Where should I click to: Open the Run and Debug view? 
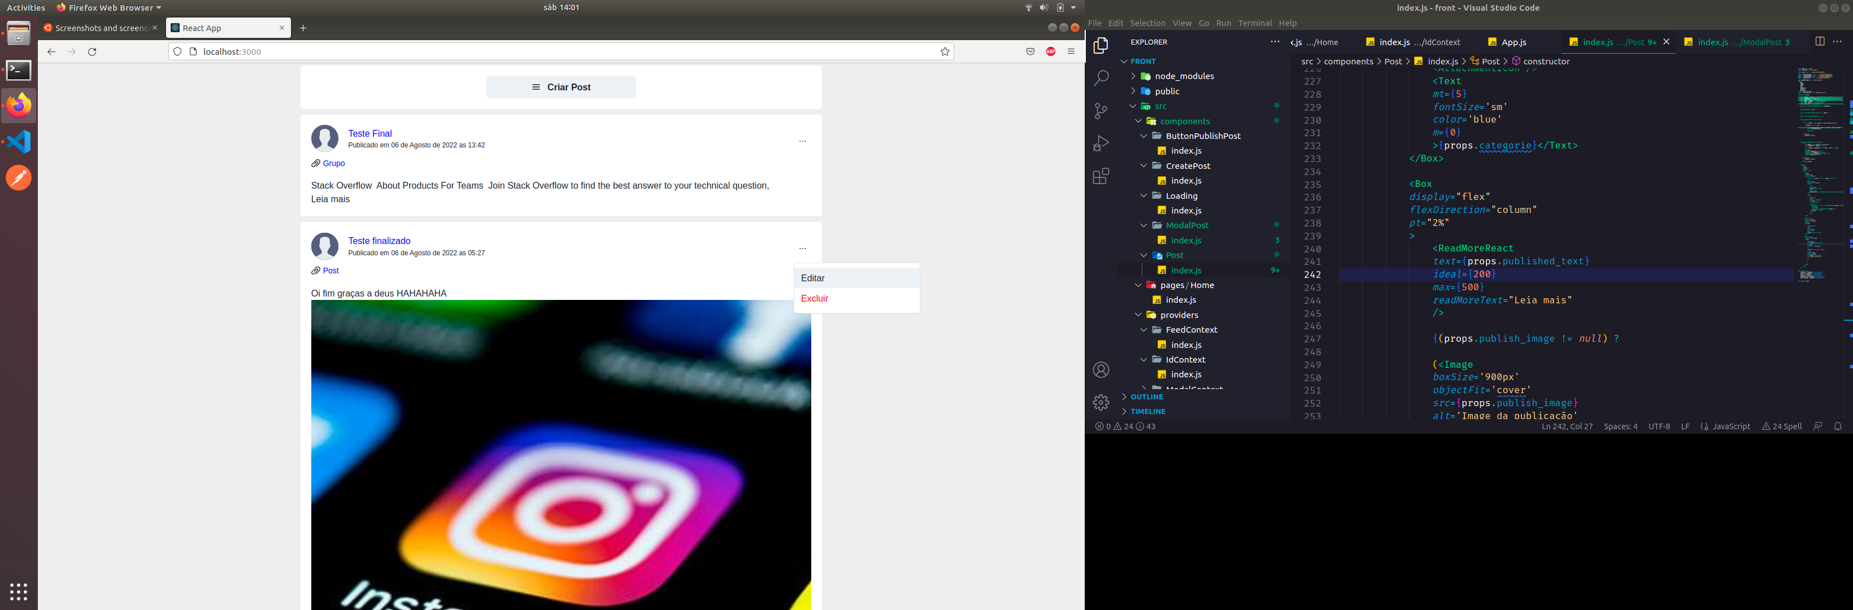1101,143
